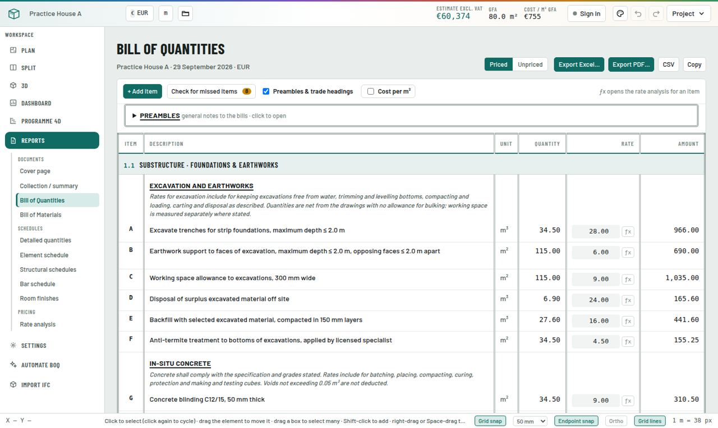The width and height of the screenshot is (718, 428).
Task: Open the Programme 4D icon
Action: point(13,121)
